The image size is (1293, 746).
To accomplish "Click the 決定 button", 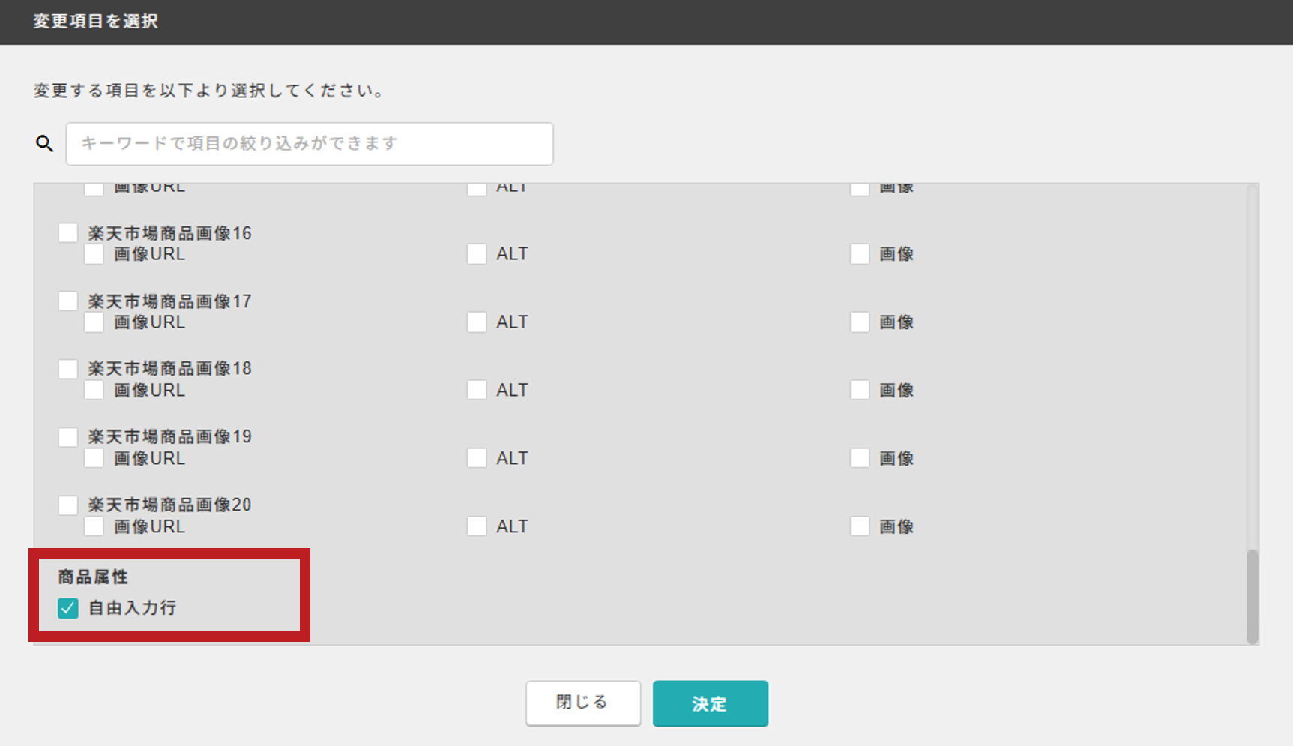I will (x=711, y=703).
